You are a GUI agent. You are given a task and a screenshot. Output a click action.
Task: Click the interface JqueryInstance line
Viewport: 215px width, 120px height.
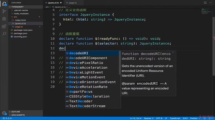[86, 15]
